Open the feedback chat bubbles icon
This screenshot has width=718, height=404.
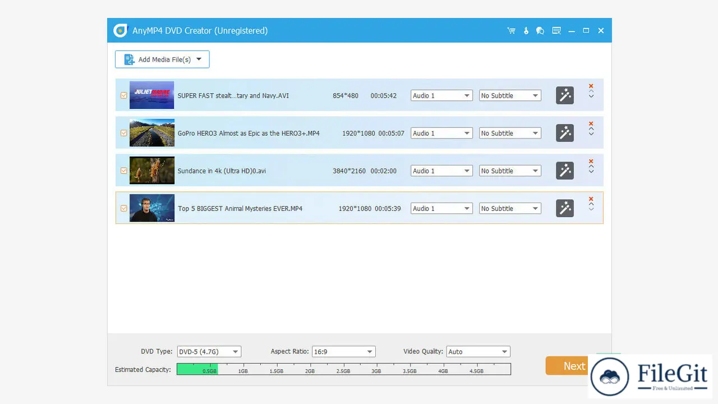(540, 31)
